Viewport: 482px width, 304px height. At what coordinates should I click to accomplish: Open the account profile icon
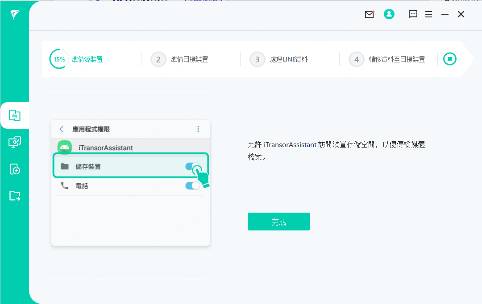click(x=389, y=14)
